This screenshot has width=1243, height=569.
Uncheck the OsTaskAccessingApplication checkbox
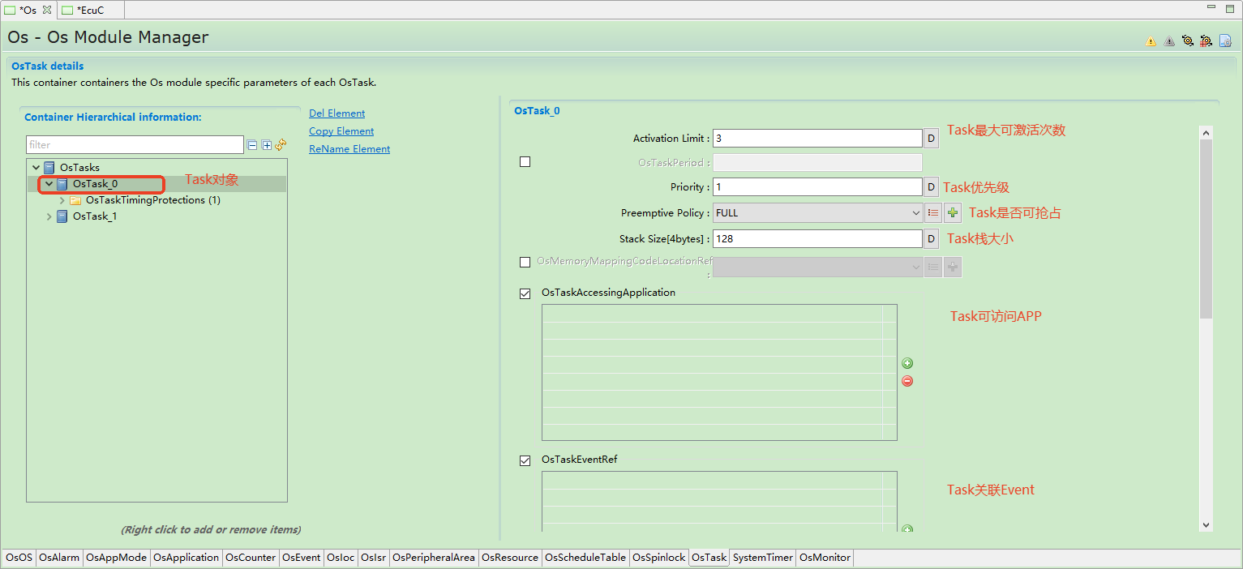click(525, 293)
